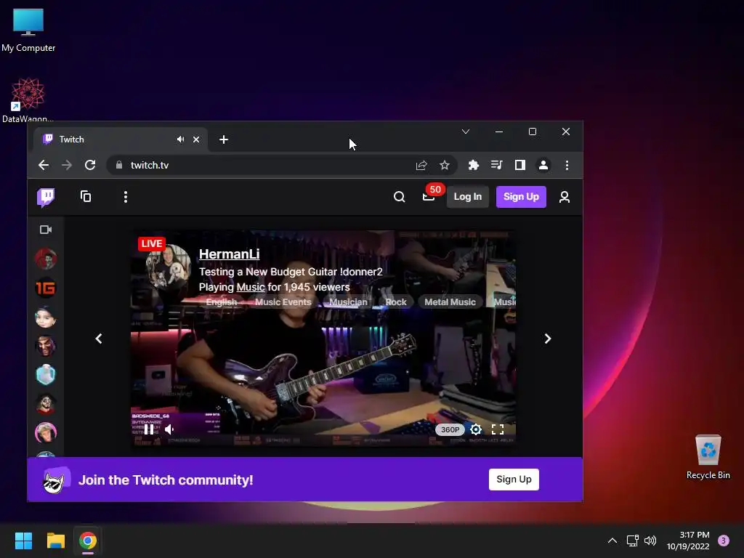
Task: Open Chrome tab search chevron
Action: (x=466, y=132)
